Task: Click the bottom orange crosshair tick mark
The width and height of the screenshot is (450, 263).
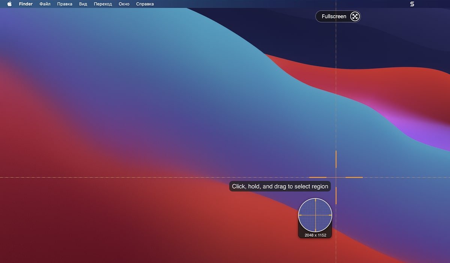Action: tap(336, 195)
